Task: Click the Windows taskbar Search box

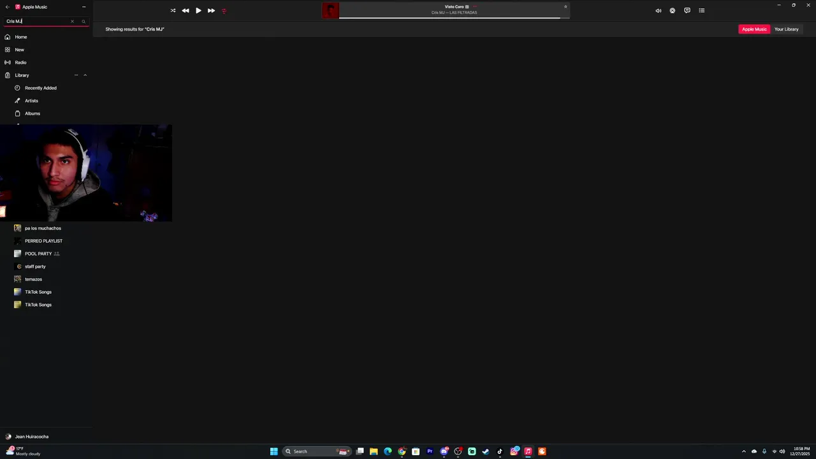Action: (317, 451)
